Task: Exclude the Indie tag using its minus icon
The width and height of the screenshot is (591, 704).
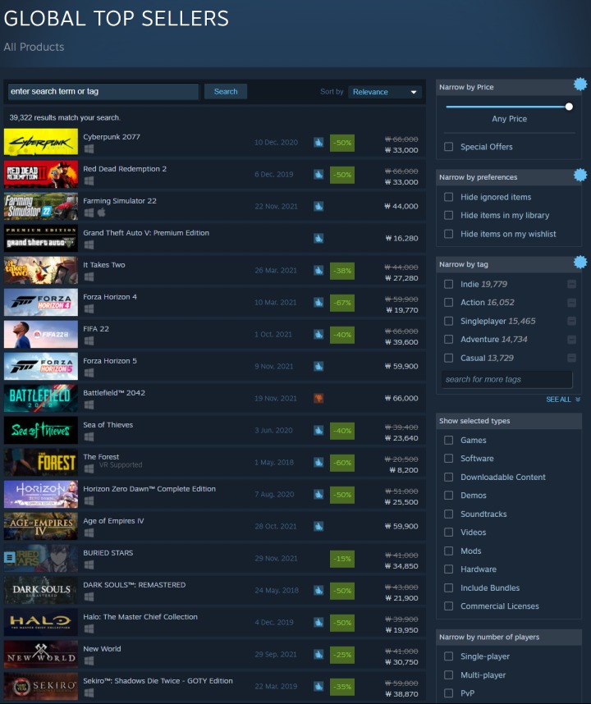Action: [x=571, y=284]
